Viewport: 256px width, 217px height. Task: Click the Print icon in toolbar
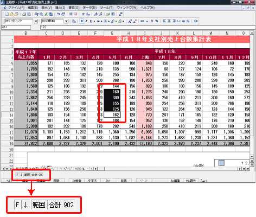[24, 14]
